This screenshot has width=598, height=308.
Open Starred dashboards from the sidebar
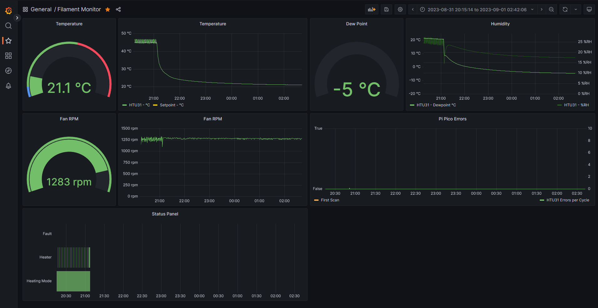click(x=8, y=41)
